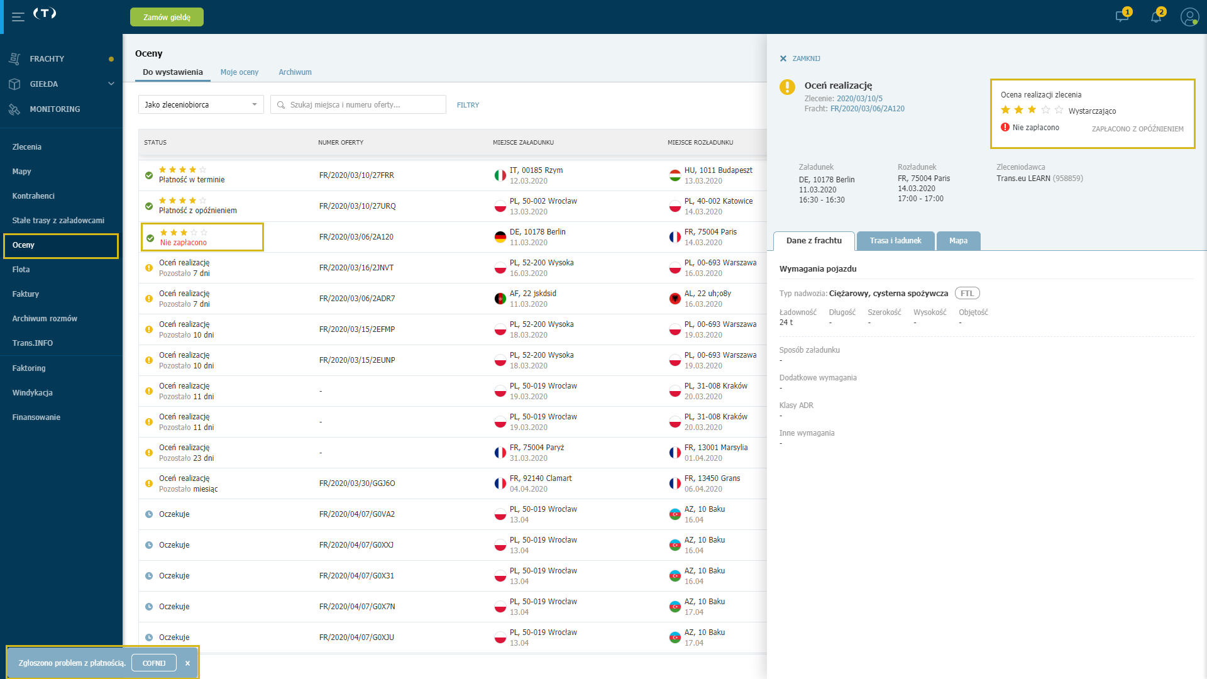Viewport: 1207px width, 679px height.
Task: Set fifth star in order rating
Action: click(1059, 110)
